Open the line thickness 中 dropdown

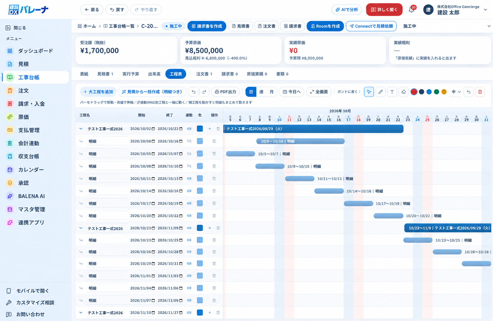click(456, 92)
